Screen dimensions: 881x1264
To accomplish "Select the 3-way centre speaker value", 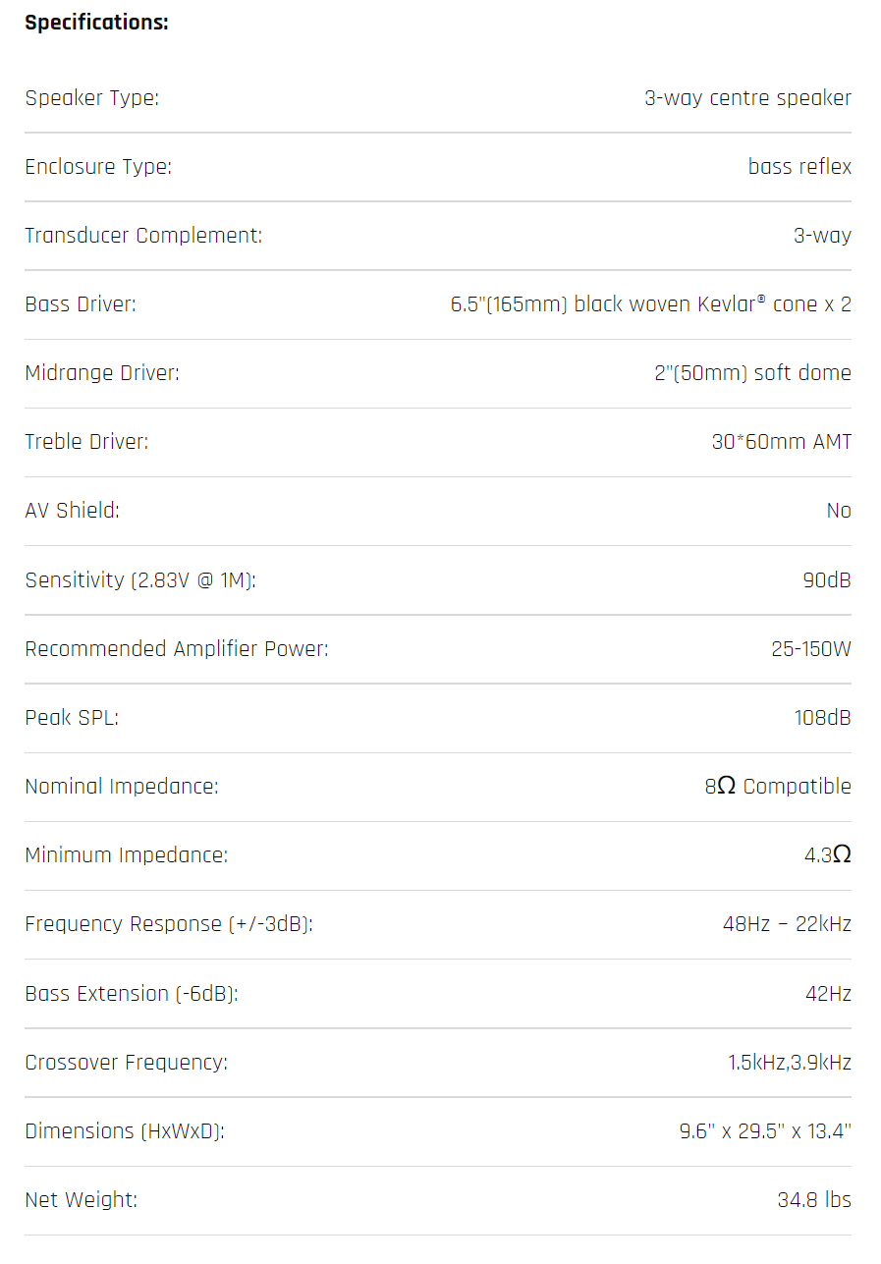I will (x=747, y=98).
